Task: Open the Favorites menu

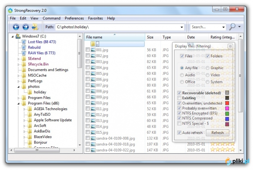Action: click(96, 18)
